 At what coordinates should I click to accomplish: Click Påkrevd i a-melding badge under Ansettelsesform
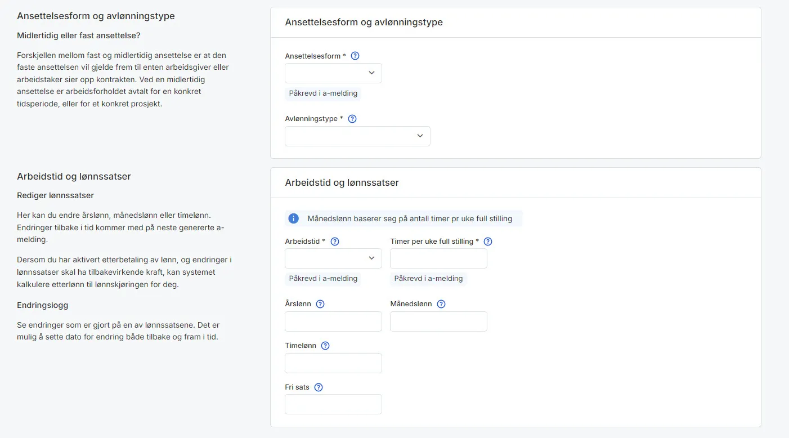(323, 93)
